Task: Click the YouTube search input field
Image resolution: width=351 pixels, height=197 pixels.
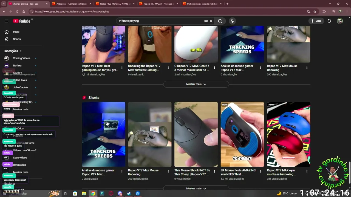Action: (160, 21)
